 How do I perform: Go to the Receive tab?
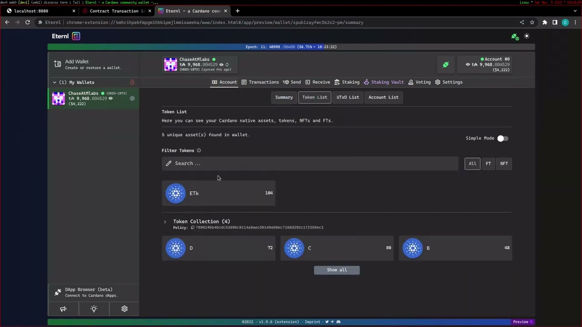(x=317, y=82)
